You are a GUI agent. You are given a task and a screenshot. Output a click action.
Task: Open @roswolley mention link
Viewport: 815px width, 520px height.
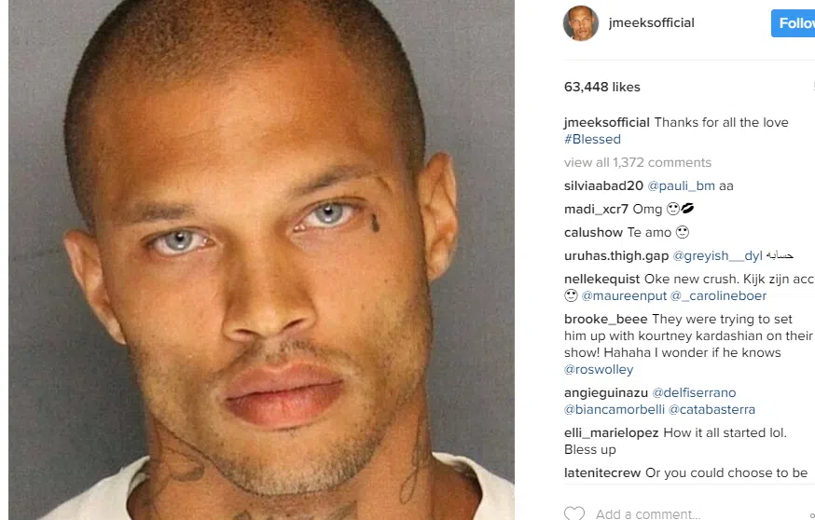point(599,370)
